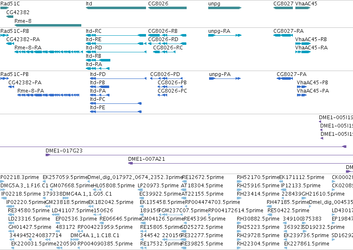Image resolution: width=353 pixels, height=250 pixels.
Task: Click the CG8026-PC protein label
Action: [172, 91]
